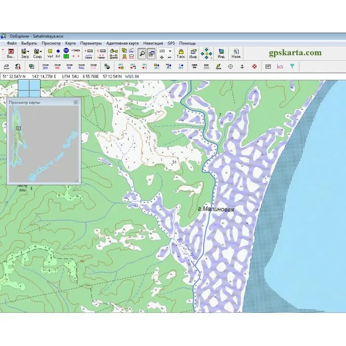Toggle the map view window button

pos(151,53)
